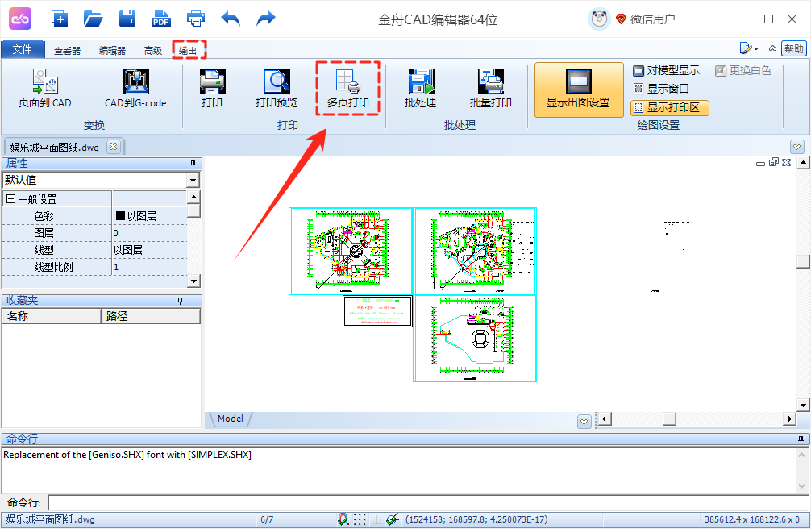
Task: Export to PDF from the quick toolbar
Action: click(161, 19)
